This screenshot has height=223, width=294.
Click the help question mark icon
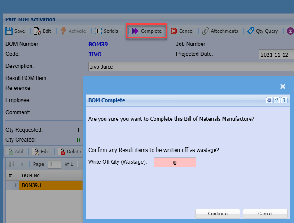[284, 100]
